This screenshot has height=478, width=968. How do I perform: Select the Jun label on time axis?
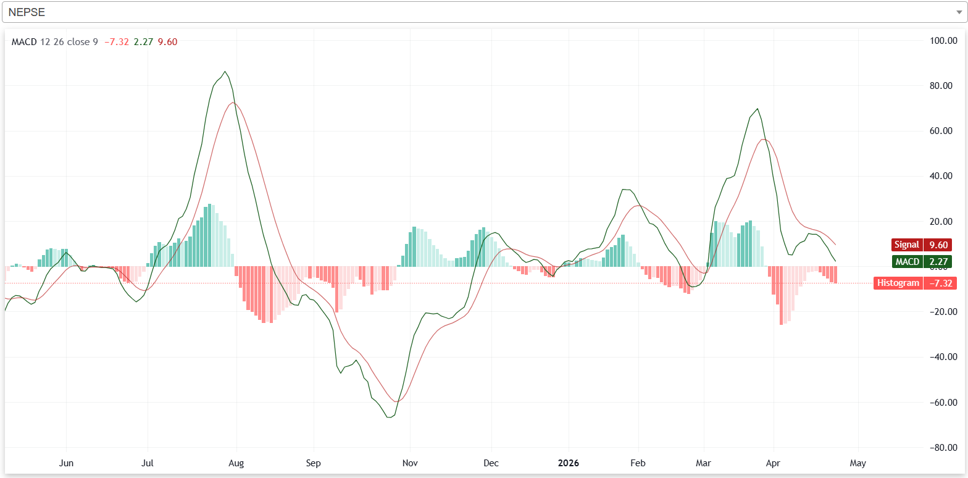coord(66,463)
